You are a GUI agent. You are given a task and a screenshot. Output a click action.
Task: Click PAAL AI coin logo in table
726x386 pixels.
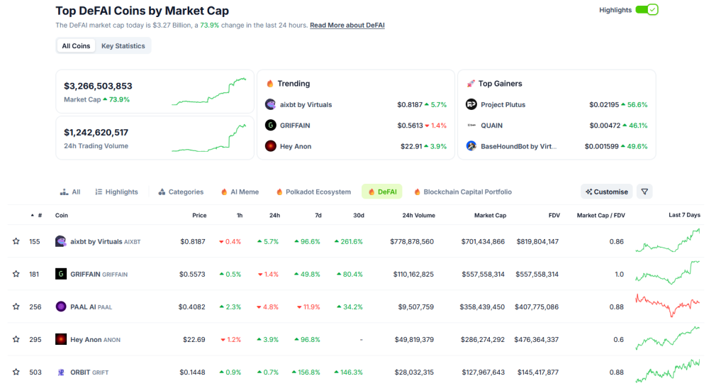pyautogui.click(x=61, y=307)
